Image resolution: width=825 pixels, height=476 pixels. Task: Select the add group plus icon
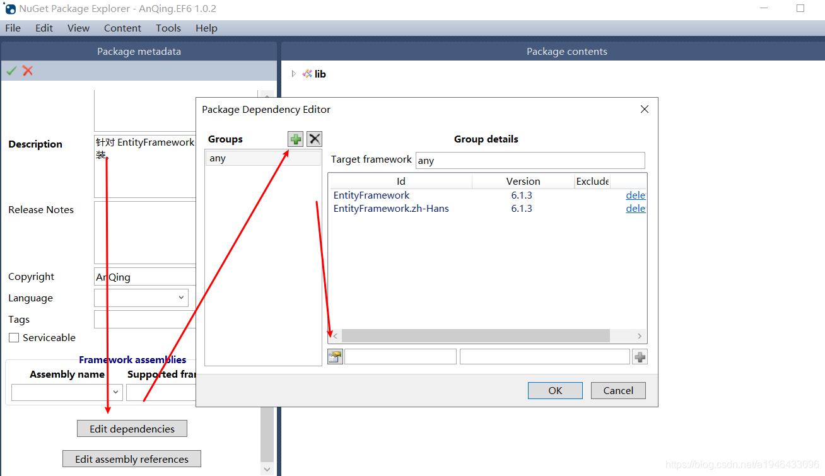(x=295, y=139)
